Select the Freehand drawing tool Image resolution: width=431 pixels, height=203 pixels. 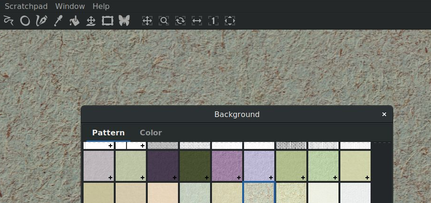8,21
